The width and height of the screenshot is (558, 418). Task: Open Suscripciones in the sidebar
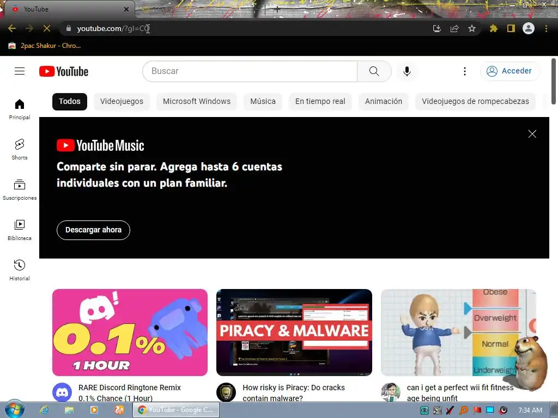[x=20, y=190]
